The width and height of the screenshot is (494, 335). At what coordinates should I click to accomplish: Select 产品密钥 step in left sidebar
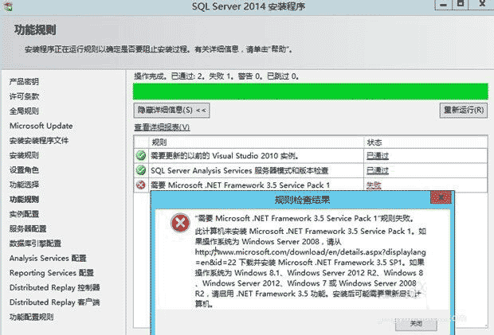(24, 82)
